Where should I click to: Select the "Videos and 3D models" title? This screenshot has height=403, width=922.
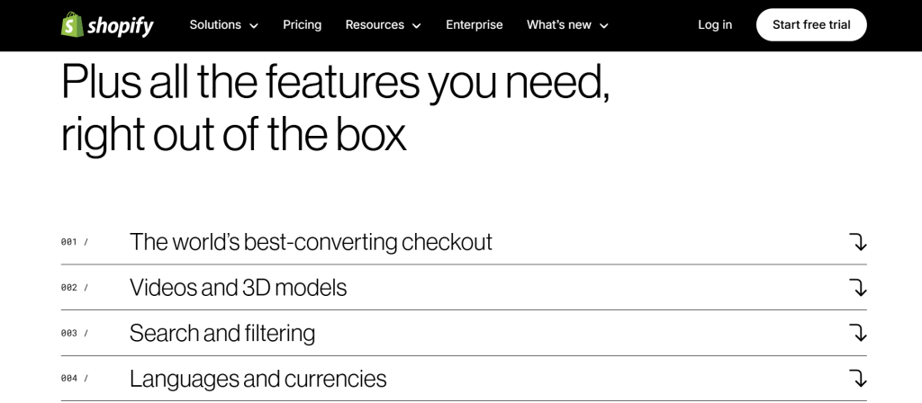pyautogui.click(x=238, y=288)
